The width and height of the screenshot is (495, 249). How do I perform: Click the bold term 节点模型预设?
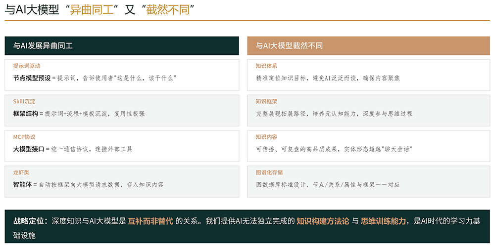pyautogui.click(x=32, y=78)
